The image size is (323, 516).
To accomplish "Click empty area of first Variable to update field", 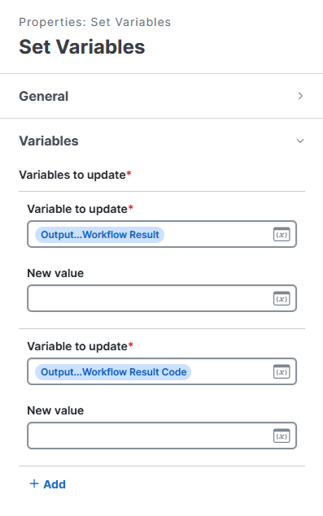I will [x=217, y=234].
